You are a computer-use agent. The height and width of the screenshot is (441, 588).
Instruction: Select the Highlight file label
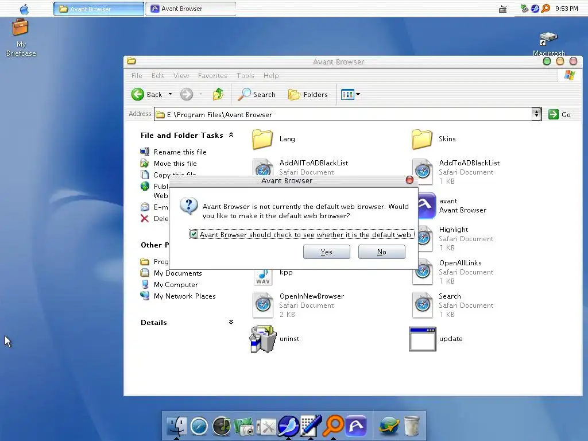(454, 230)
